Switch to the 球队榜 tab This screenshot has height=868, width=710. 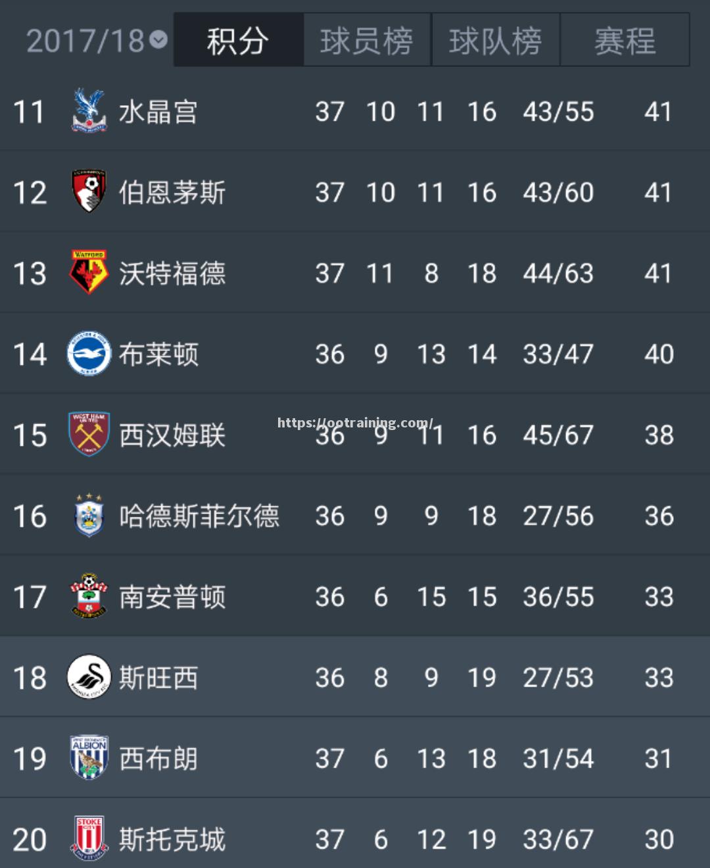(496, 40)
